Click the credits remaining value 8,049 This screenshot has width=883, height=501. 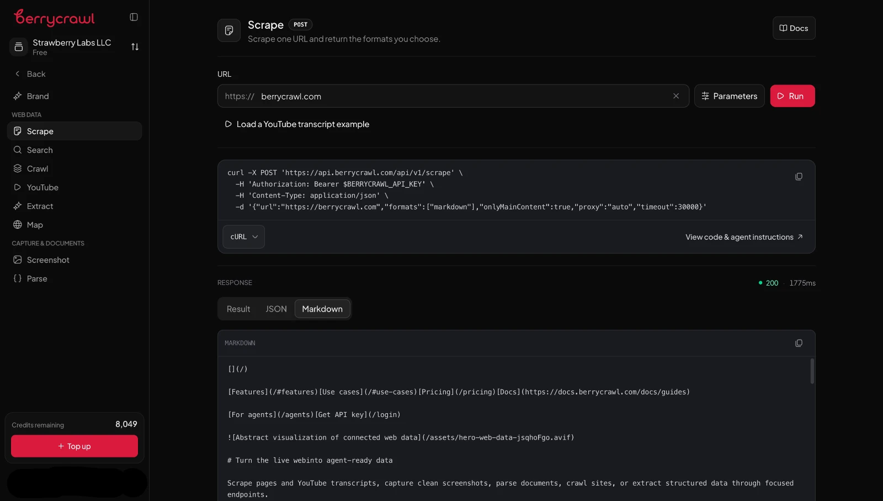tap(126, 424)
